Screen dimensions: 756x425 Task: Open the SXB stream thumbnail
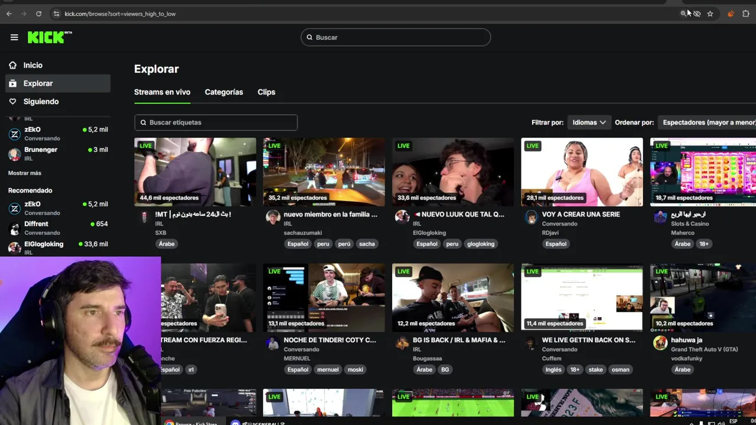click(195, 172)
